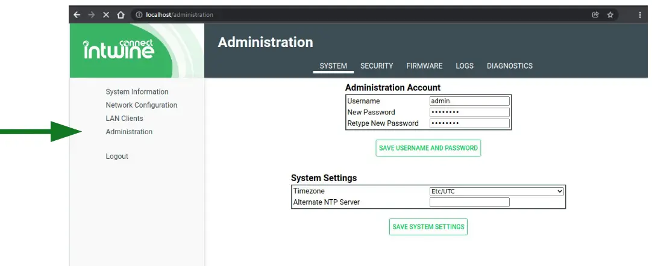Click the browser back arrow
The height and width of the screenshot is (266, 652).
coord(77,14)
